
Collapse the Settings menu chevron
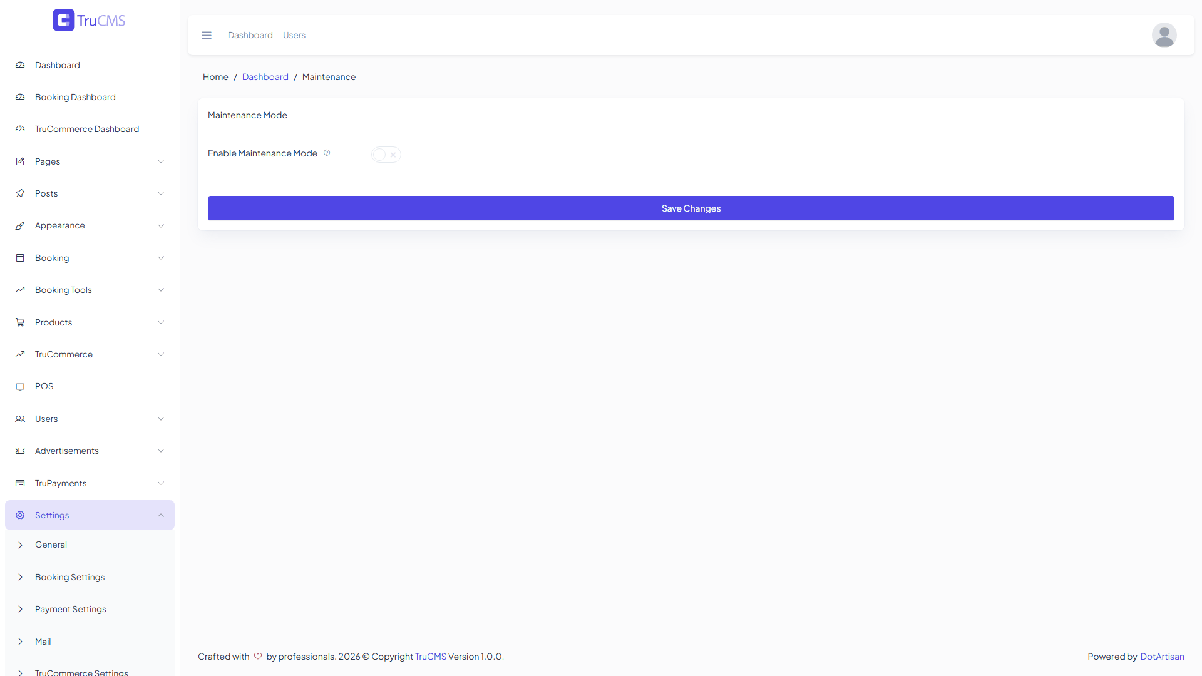161,515
